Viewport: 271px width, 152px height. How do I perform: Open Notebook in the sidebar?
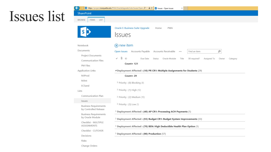83,45
